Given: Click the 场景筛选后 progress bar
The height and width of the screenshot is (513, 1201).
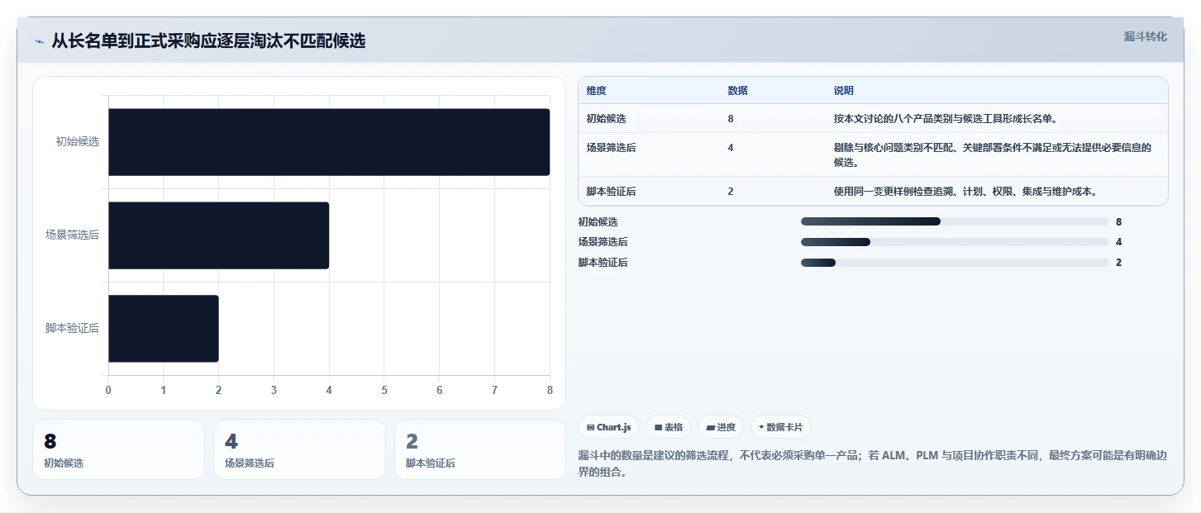Looking at the screenshot, I should tap(955, 242).
